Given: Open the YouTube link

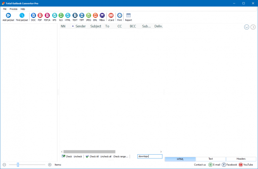Looking at the screenshot, I should pyautogui.click(x=246, y=164).
